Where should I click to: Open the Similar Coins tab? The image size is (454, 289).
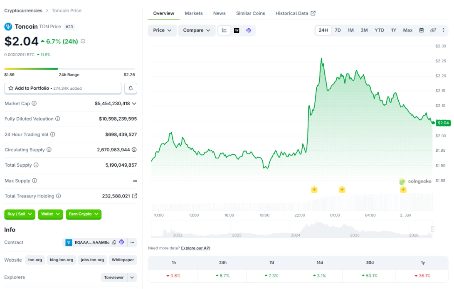click(250, 13)
